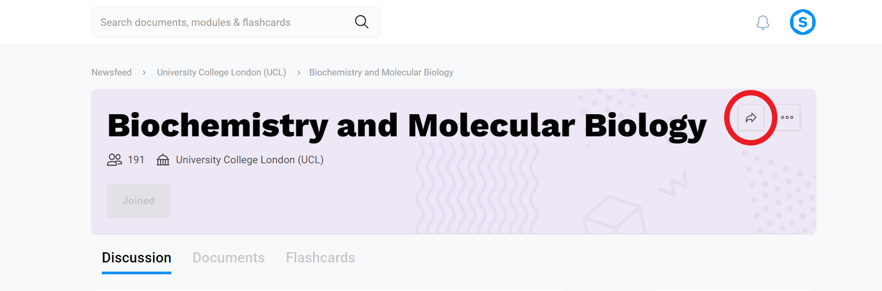
Task: Click the share arrow icon
Action: 751,117
